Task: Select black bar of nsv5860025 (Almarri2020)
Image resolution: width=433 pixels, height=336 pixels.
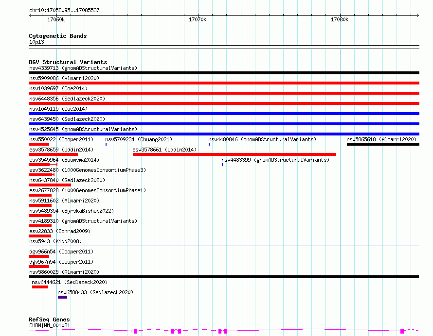Action: tap(224, 277)
